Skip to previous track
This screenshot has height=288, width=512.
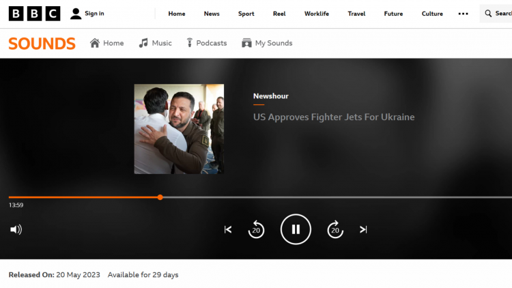(x=228, y=229)
